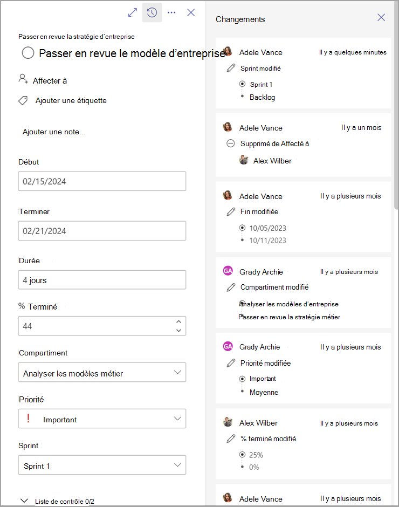This screenshot has height=507, width=399.
Task: Click the red Important priority exclamation icon
Action: [29, 419]
